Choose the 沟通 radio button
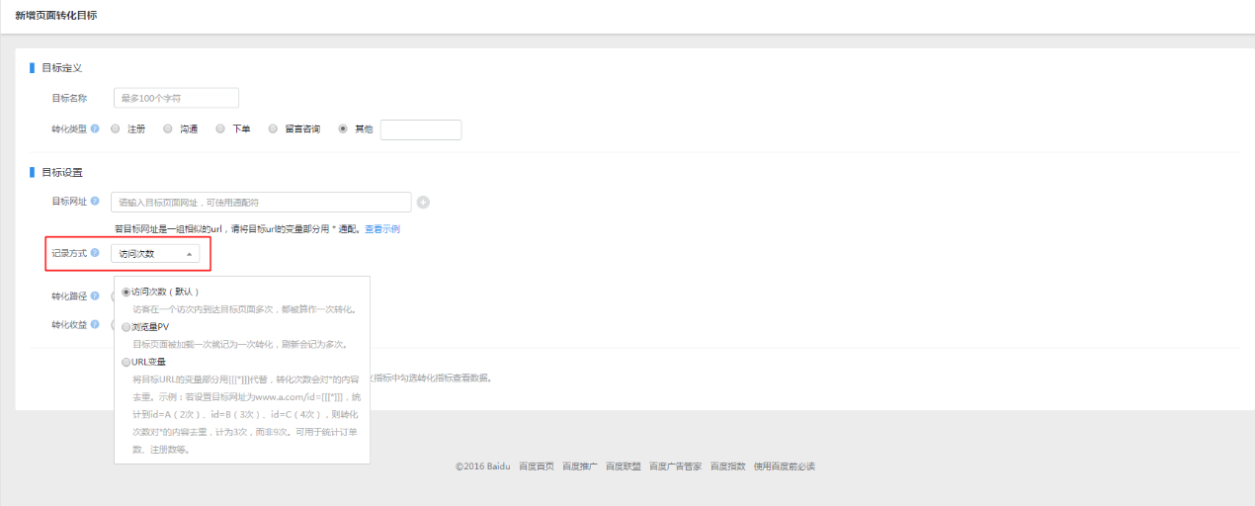 coord(168,129)
